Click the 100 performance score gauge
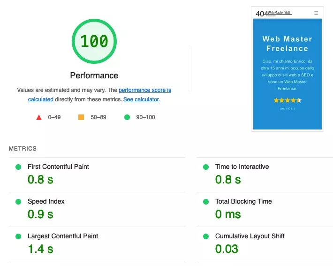 (94, 41)
